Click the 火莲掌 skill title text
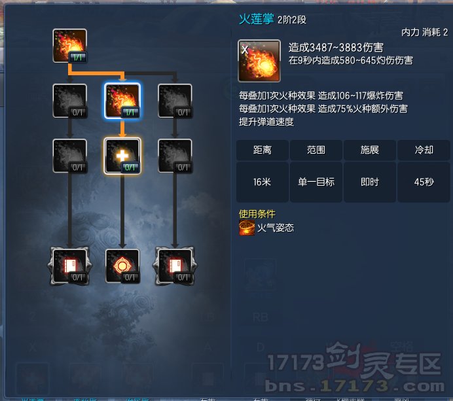Viewport: 453px width, 401px height. [x=257, y=19]
